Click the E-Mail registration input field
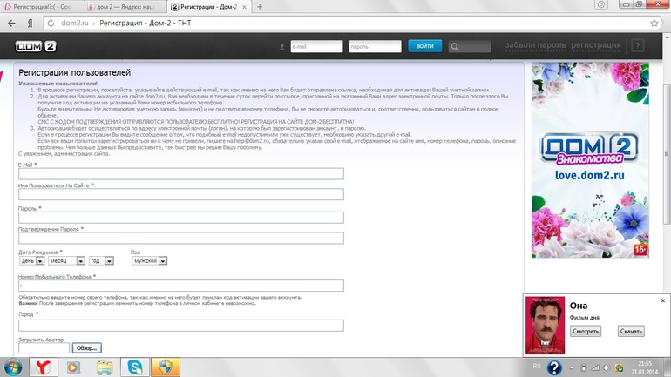 (181, 174)
